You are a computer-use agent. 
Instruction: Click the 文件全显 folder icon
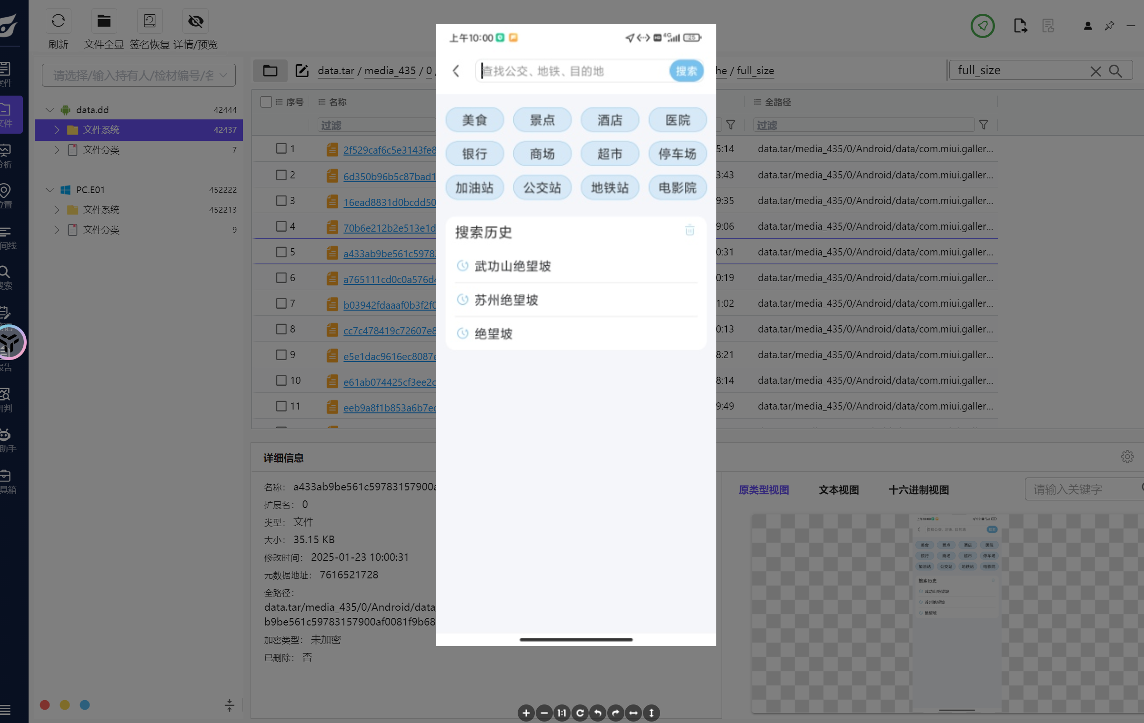coord(103,21)
